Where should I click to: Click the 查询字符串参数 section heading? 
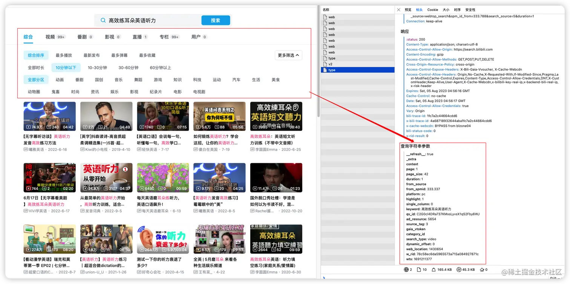(x=415, y=146)
